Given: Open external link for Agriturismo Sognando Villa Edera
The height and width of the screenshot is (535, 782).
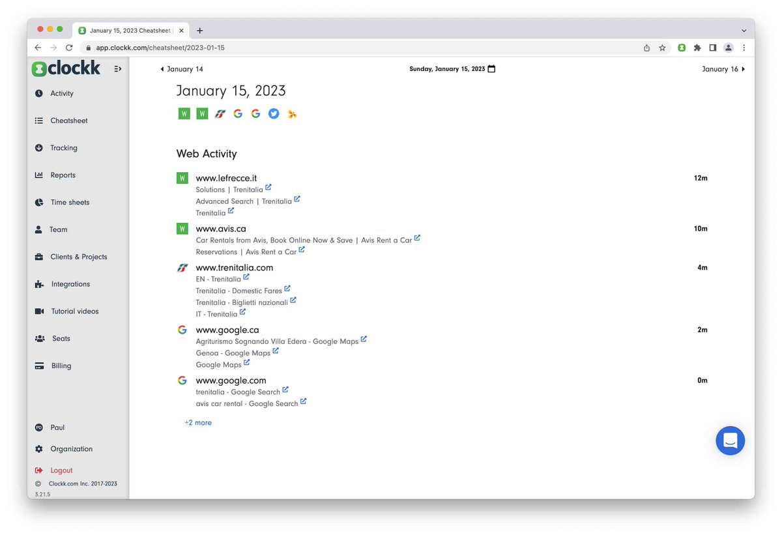Looking at the screenshot, I should click(x=364, y=340).
